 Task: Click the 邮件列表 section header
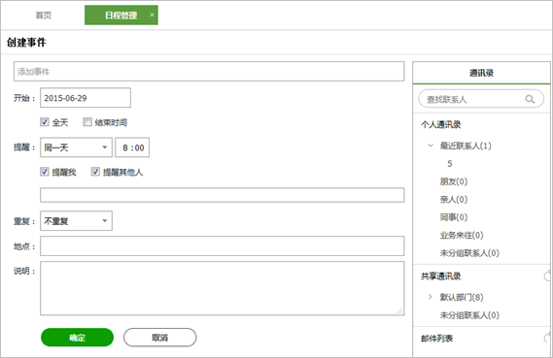click(436, 339)
